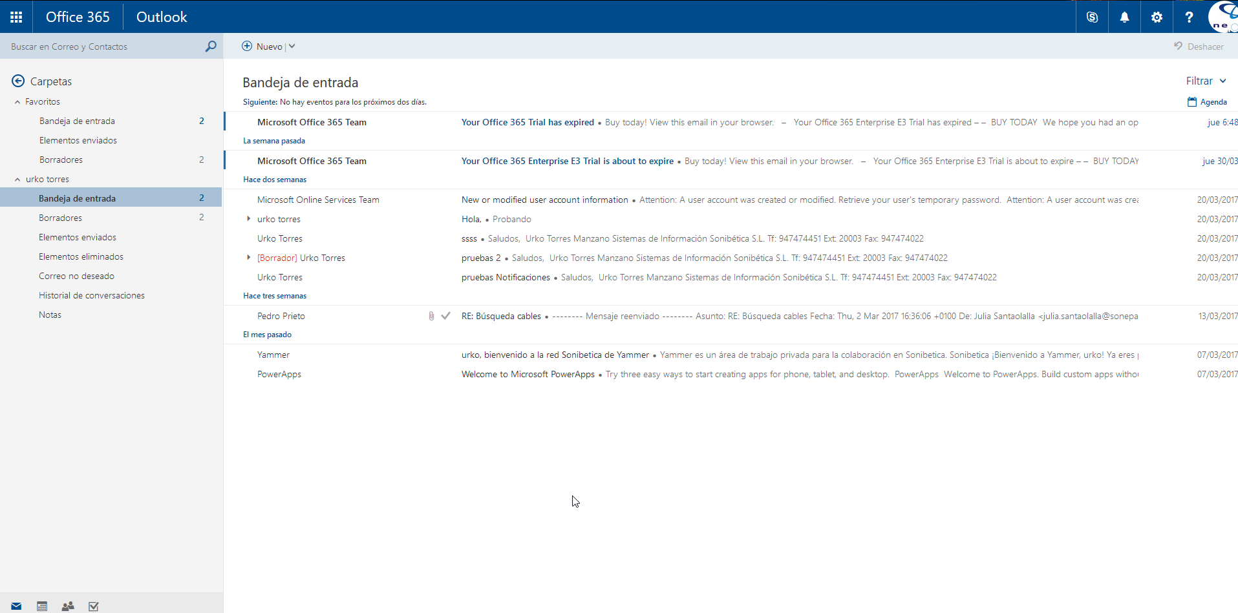
Task: Open the settings gear menu
Action: [x=1157, y=17]
